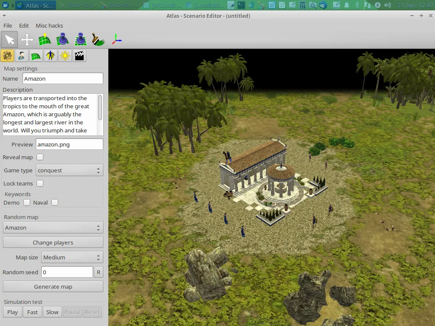Select the default arrow pointer tool
The width and height of the screenshot is (435, 326).
[x=10, y=39]
